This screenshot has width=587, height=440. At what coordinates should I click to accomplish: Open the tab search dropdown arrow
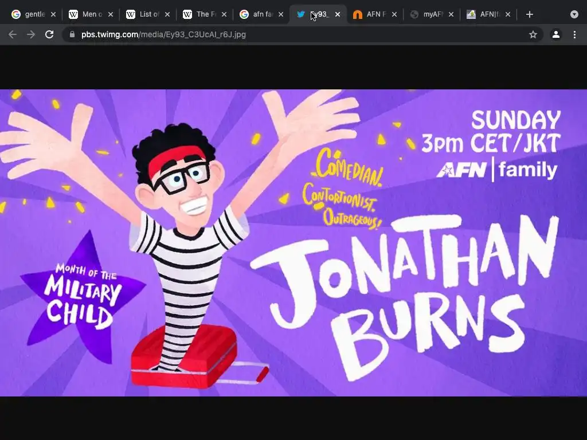point(574,14)
